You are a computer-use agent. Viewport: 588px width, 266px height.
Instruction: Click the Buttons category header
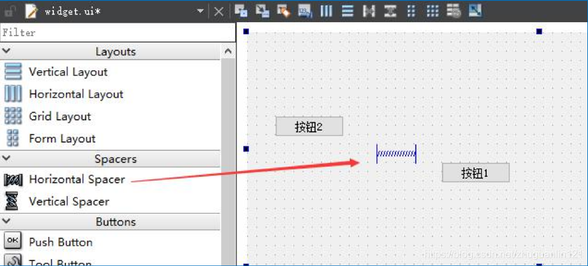coord(110,222)
